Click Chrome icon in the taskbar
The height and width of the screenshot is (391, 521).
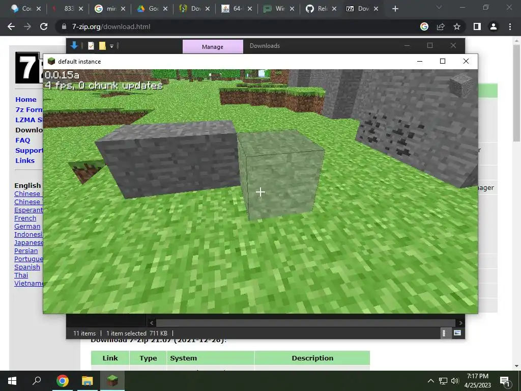coord(62,381)
